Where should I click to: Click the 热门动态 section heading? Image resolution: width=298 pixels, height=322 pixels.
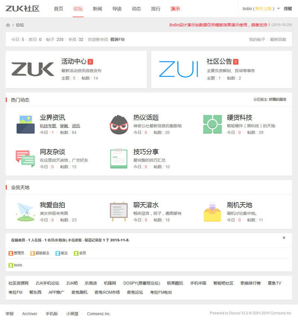[x=20, y=100]
